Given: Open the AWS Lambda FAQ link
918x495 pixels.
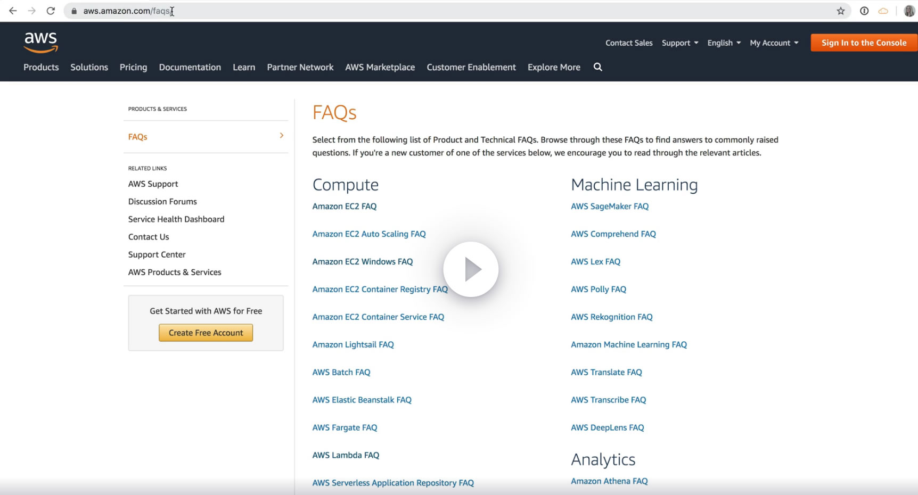Looking at the screenshot, I should [346, 455].
